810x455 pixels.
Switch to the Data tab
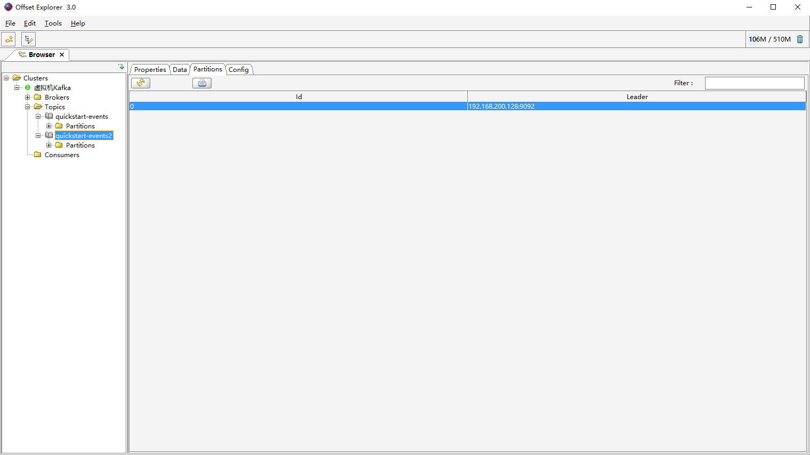coord(180,70)
